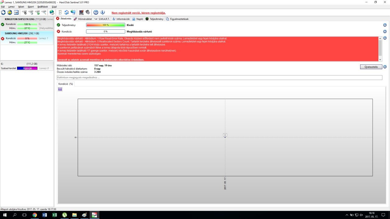This screenshot has height=219, width=390.
Task: Click help icon next to Újratesztelés button
Action: tap(385, 67)
